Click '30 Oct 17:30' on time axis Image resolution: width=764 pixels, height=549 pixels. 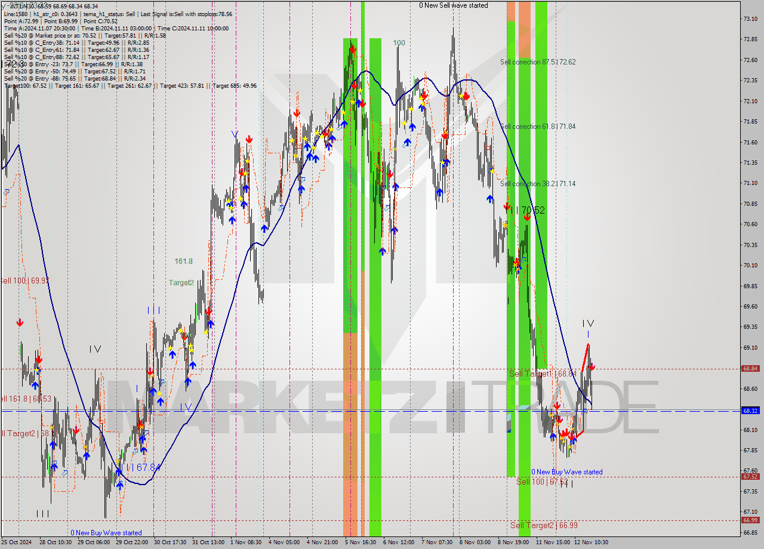pyautogui.click(x=170, y=542)
